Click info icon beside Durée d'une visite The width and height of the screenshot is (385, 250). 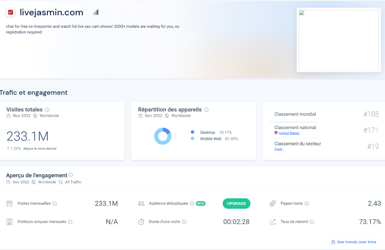[184, 222]
